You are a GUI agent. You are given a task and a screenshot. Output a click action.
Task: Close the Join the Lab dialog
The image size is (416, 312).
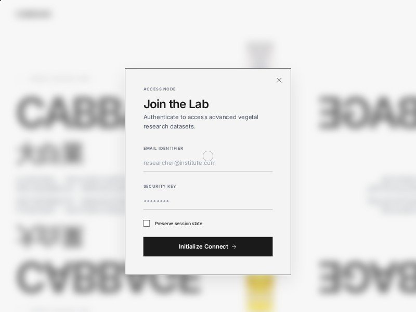(279, 80)
